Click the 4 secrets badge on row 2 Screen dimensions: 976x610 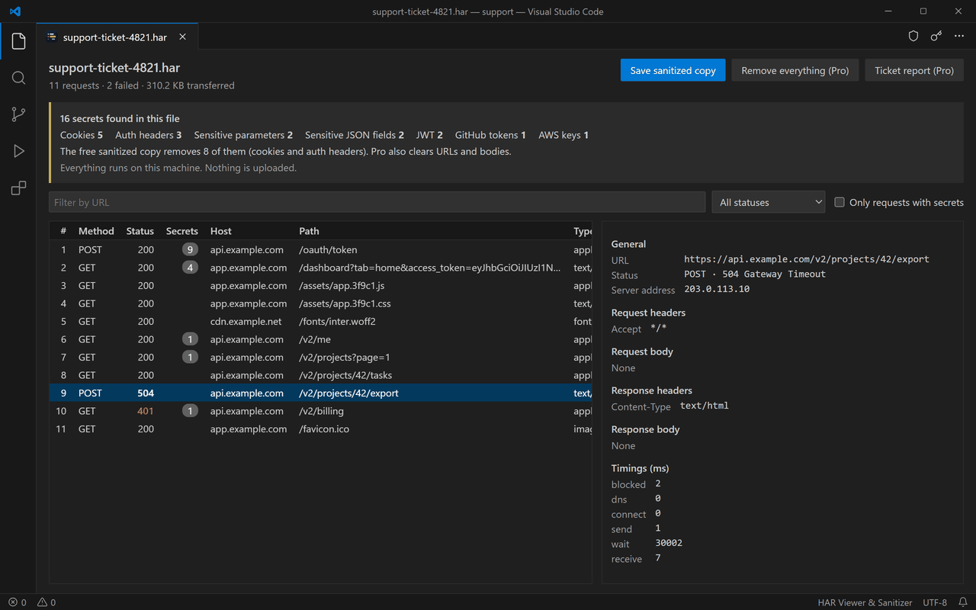click(x=190, y=268)
